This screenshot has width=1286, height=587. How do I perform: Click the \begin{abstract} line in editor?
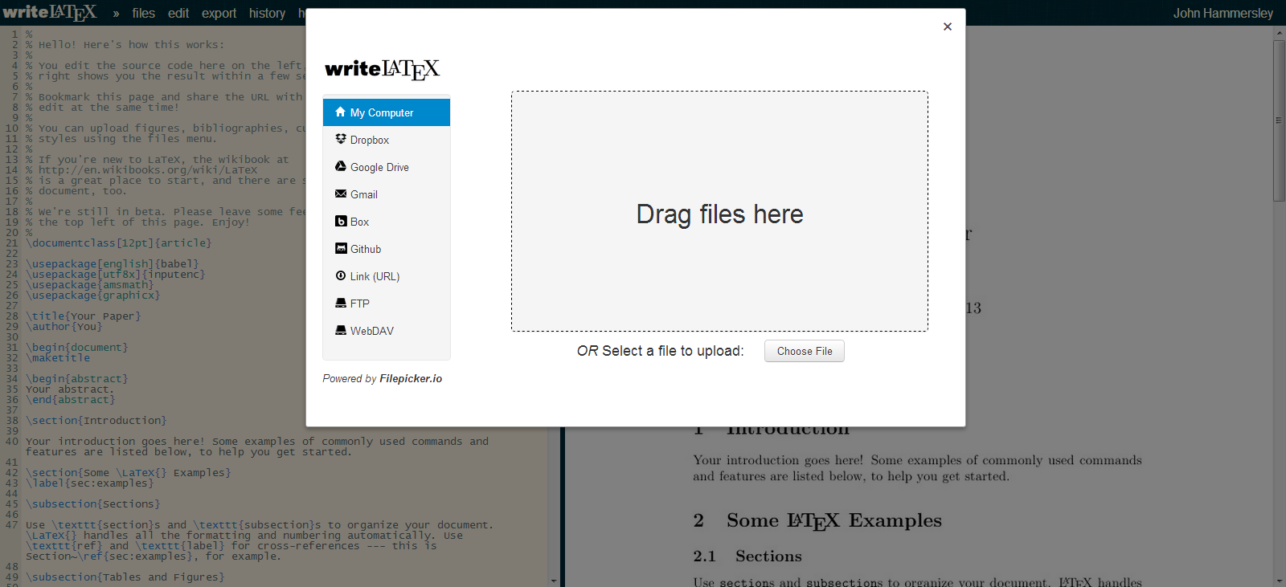pyautogui.click(x=77, y=378)
